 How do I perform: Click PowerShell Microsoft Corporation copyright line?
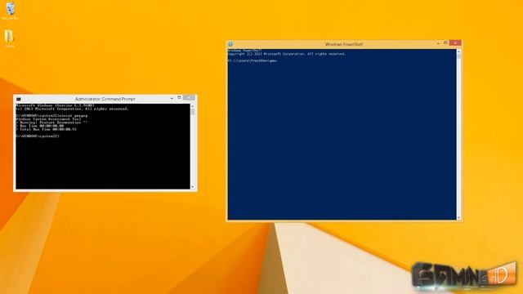click(x=287, y=54)
